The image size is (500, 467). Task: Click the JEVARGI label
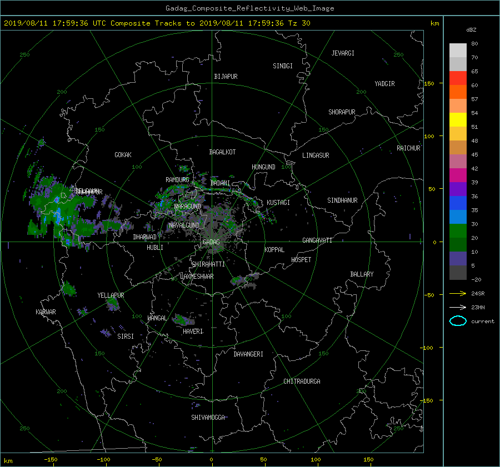point(343,53)
